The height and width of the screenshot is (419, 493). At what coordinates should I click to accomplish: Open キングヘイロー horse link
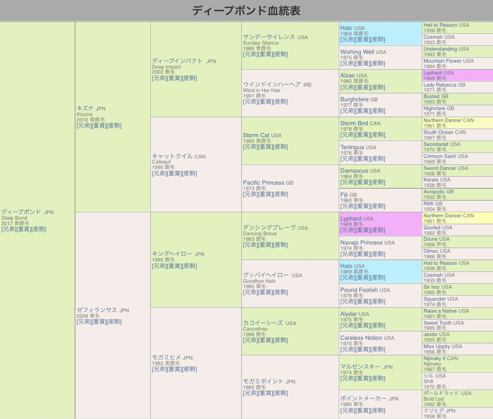tap(172, 254)
